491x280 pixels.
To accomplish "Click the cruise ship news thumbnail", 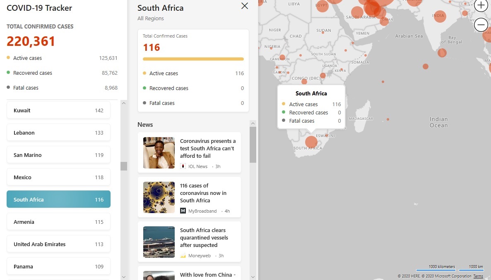I will tap(159, 242).
